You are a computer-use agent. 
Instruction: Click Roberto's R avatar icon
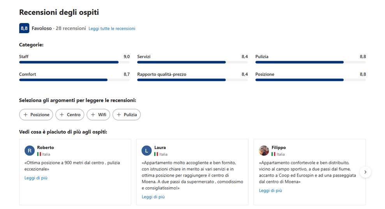point(30,151)
